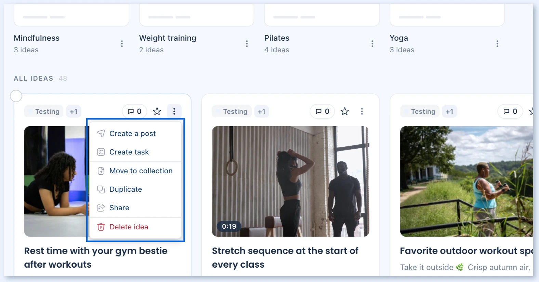Expand +1 tags on Rest time idea
Screen dimensions: 539x282
(x=74, y=111)
